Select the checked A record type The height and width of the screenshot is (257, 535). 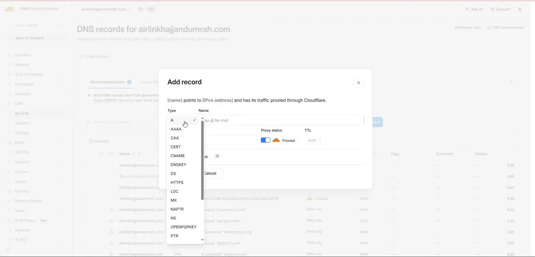tap(183, 120)
